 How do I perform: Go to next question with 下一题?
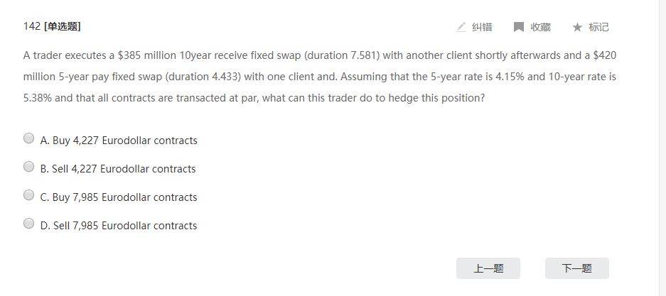point(576,268)
